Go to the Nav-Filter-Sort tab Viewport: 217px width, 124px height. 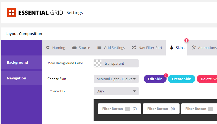click(x=147, y=48)
